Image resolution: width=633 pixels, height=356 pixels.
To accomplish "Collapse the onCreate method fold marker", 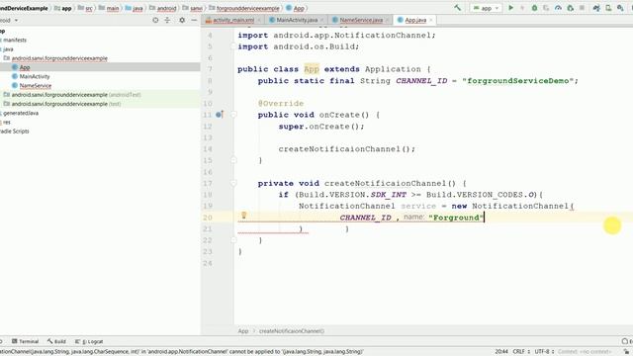I will point(233,115).
